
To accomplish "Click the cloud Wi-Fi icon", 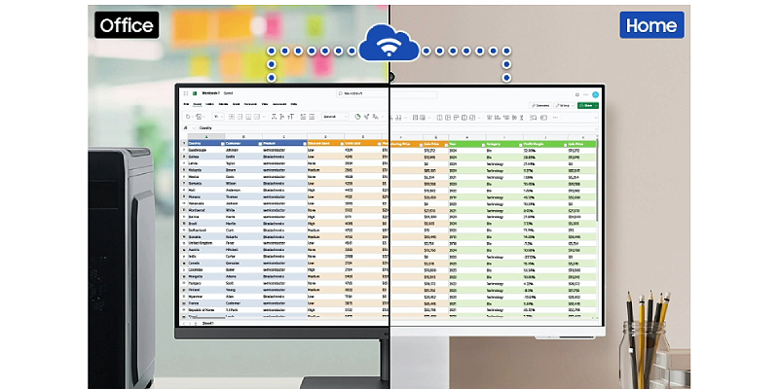I will [x=389, y=44].
